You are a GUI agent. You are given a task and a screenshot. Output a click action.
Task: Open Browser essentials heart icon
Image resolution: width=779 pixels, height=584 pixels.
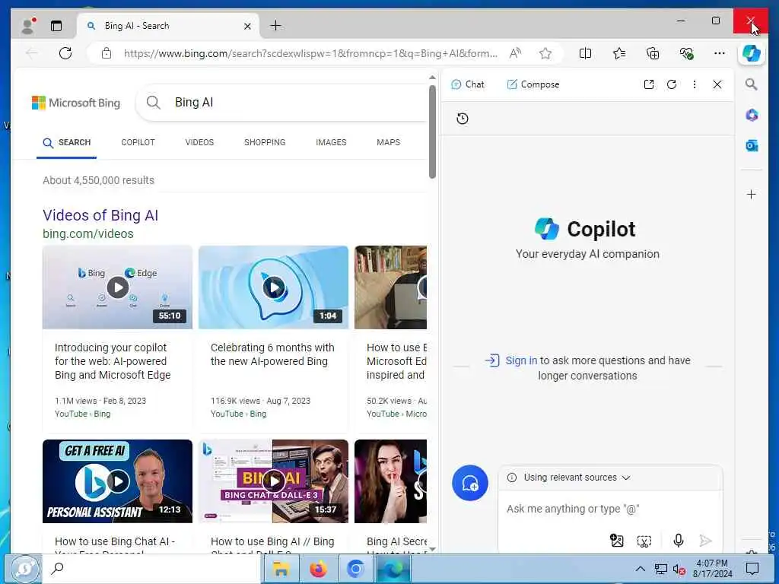(687, 53)
